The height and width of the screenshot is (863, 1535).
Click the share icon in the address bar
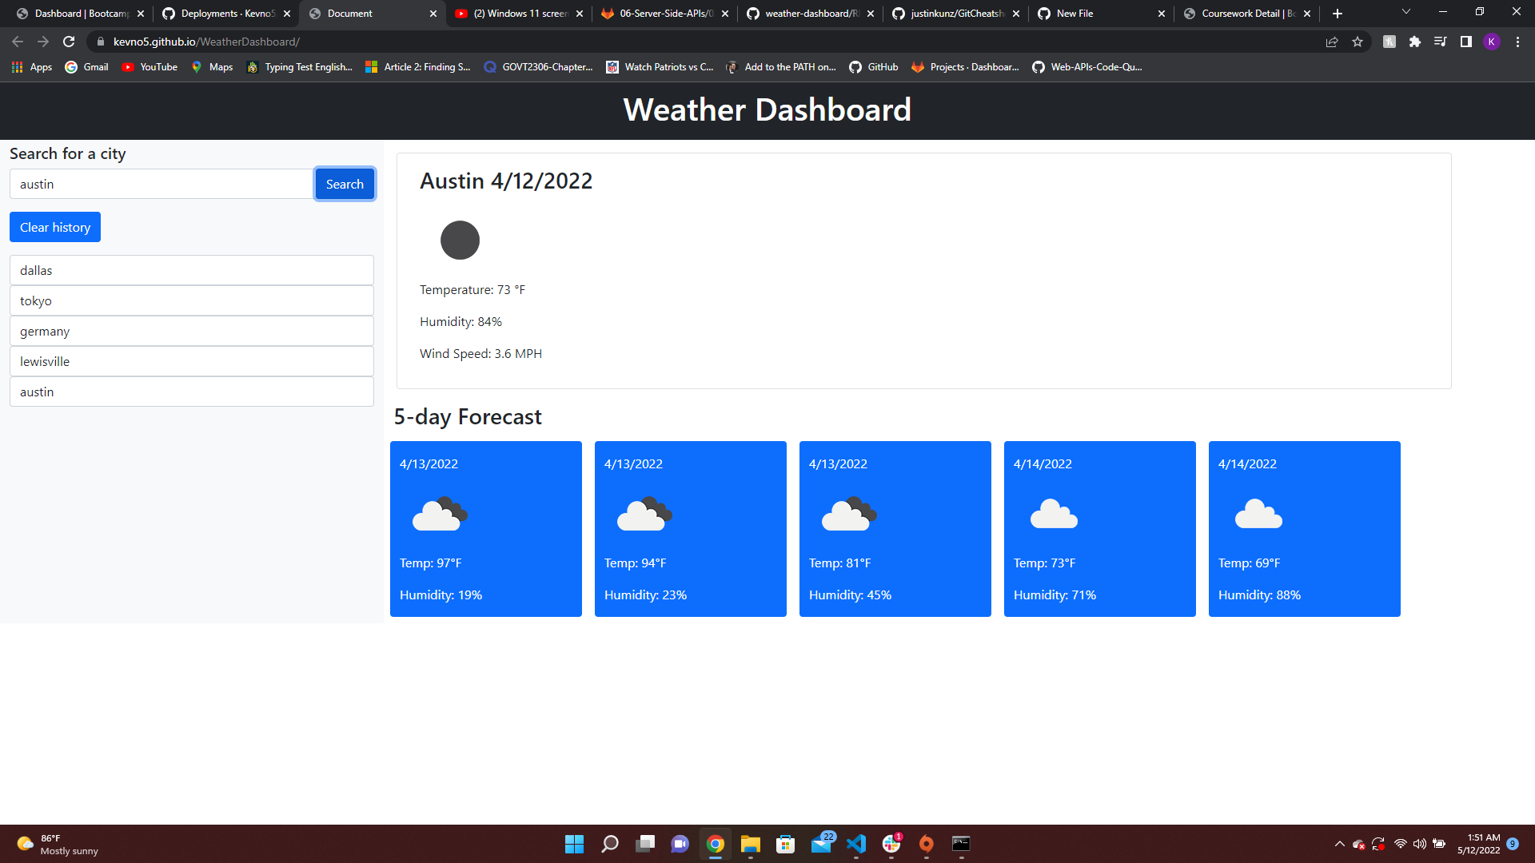(x=1332, y=42)
